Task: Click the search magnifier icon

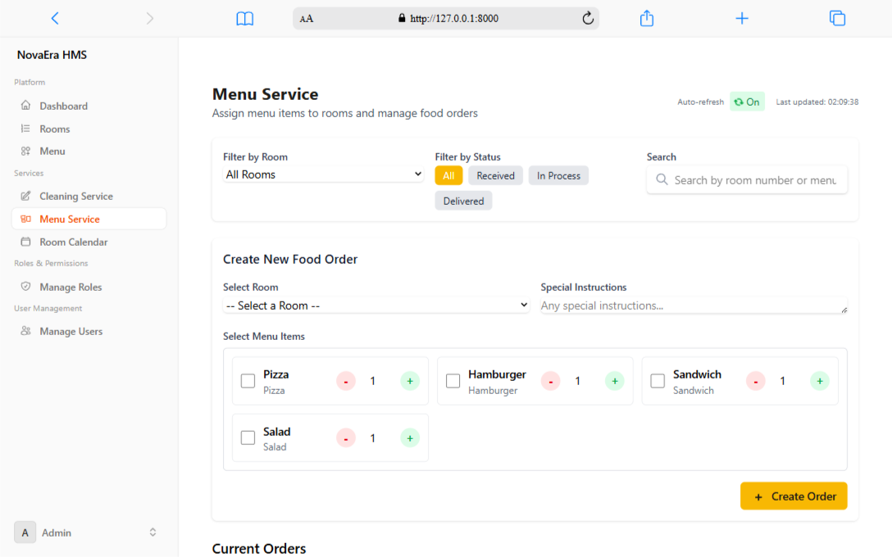Action: coord(662,179)
